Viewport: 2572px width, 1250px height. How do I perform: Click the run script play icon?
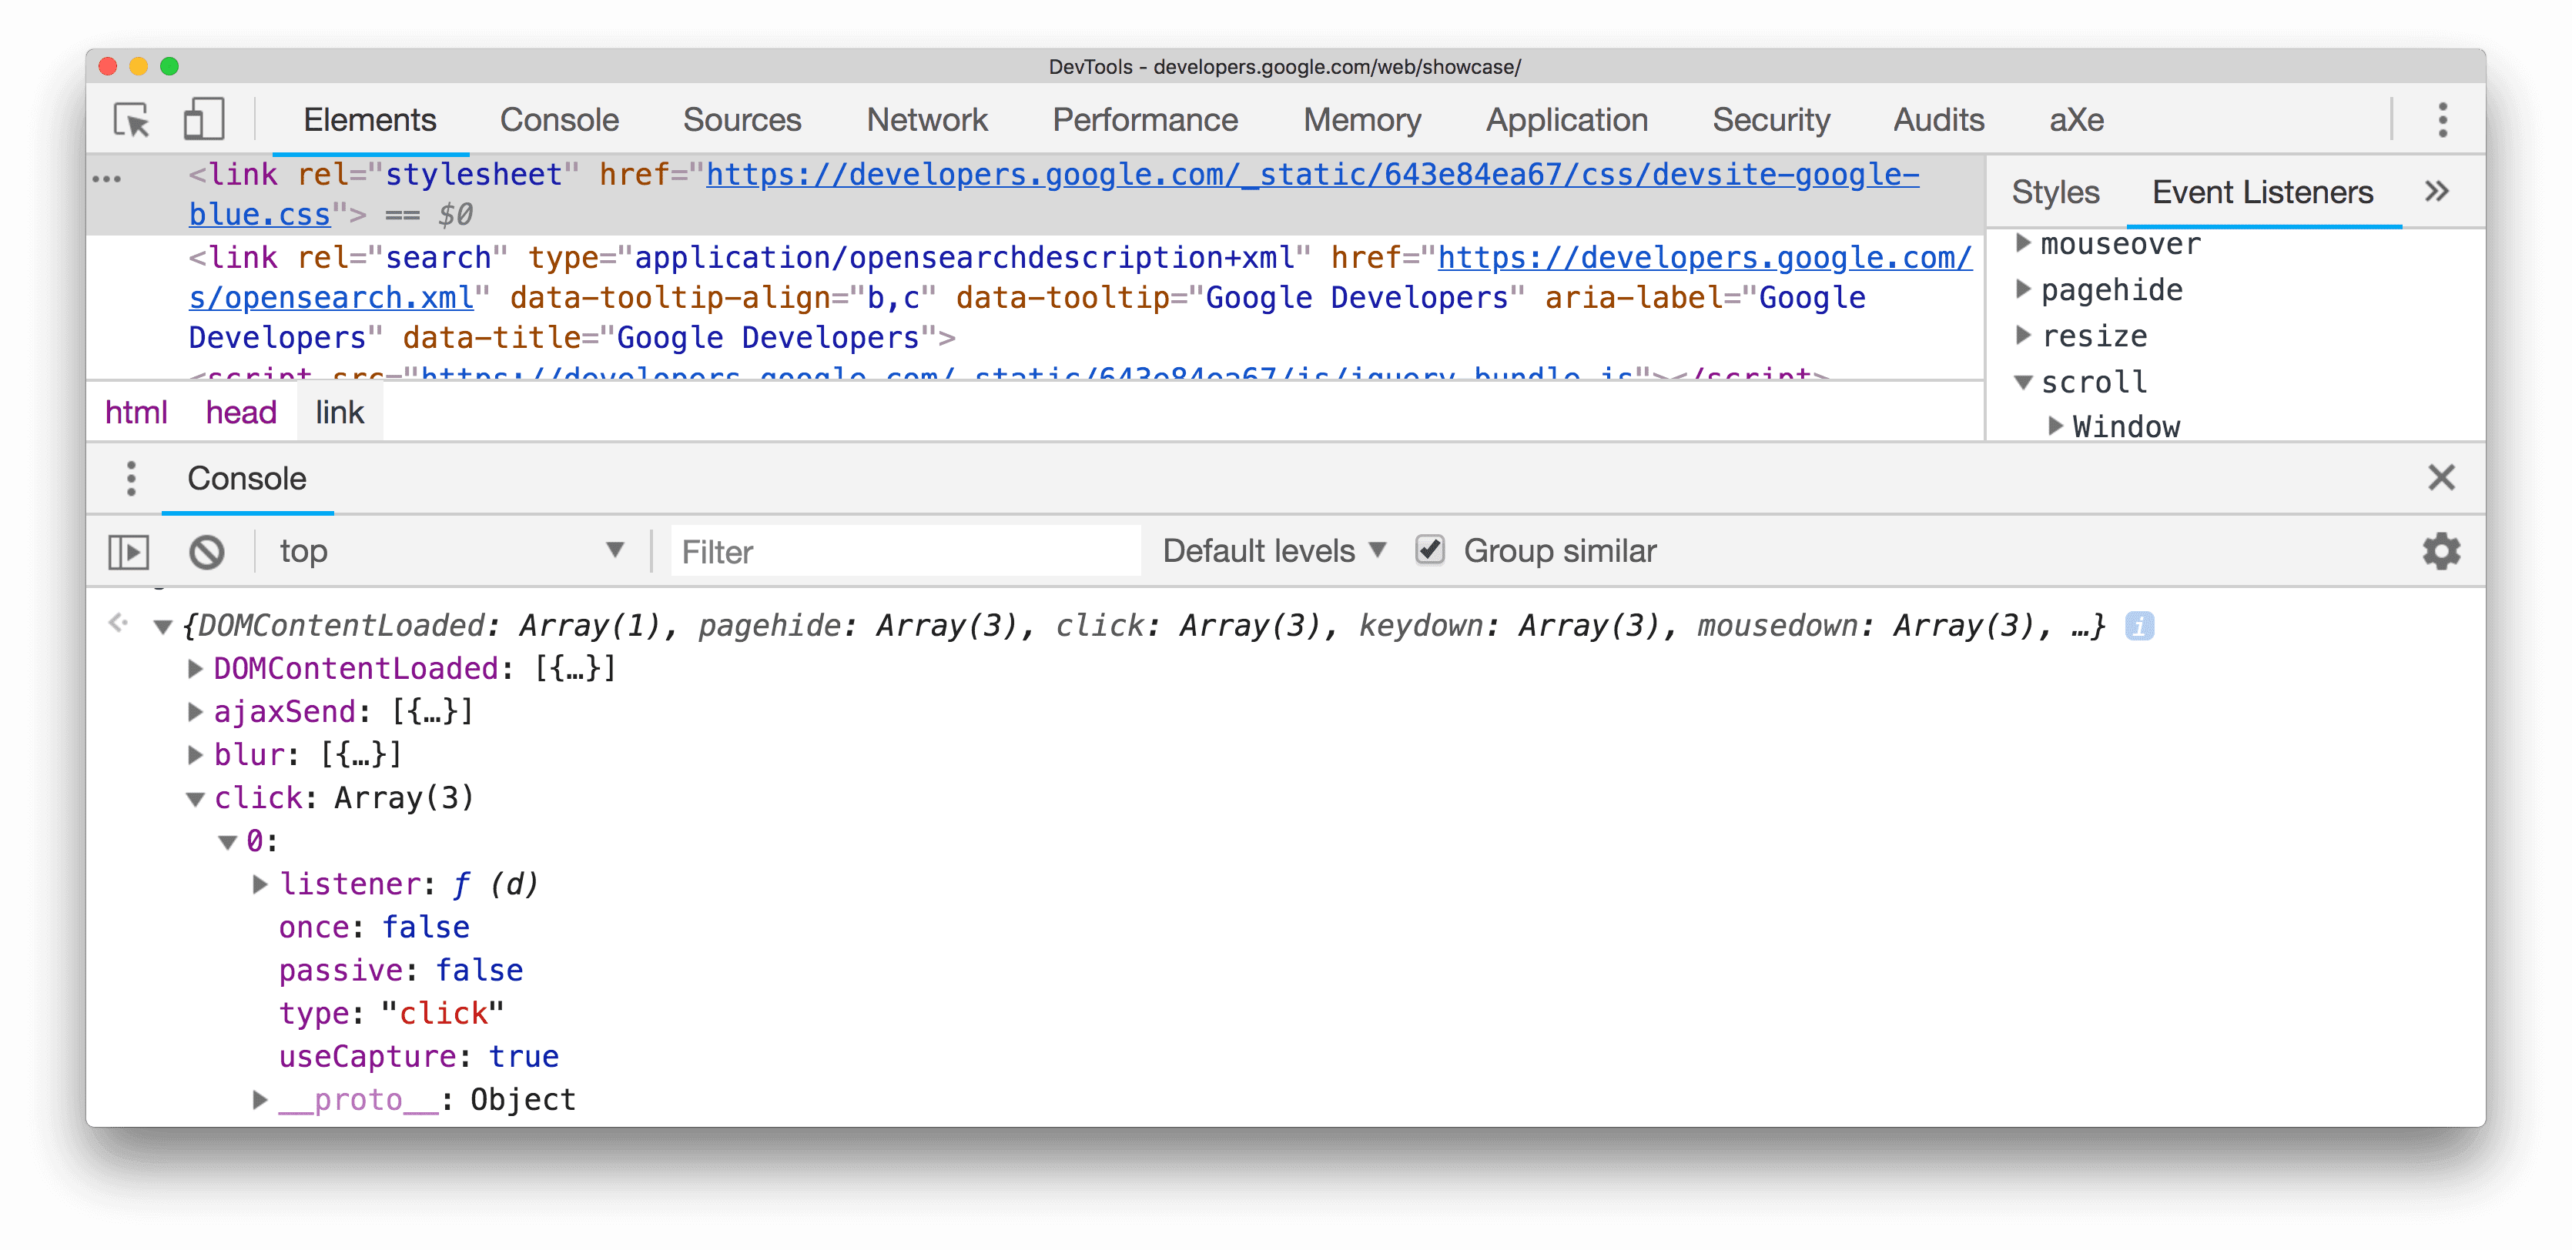[x=129, y=550]
